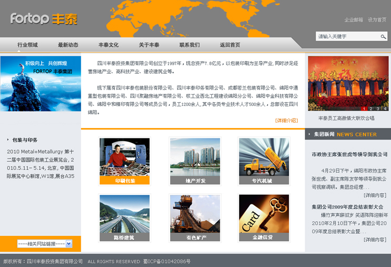Click the 企业邮箱 link at top

[354, 20]
